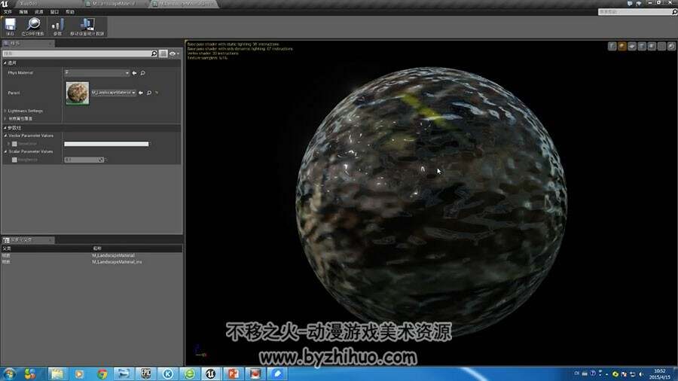The height and width of the screenshot is (381, 678).
Task: Click the 父类 (Parent) column header
Action: (7, 248)
